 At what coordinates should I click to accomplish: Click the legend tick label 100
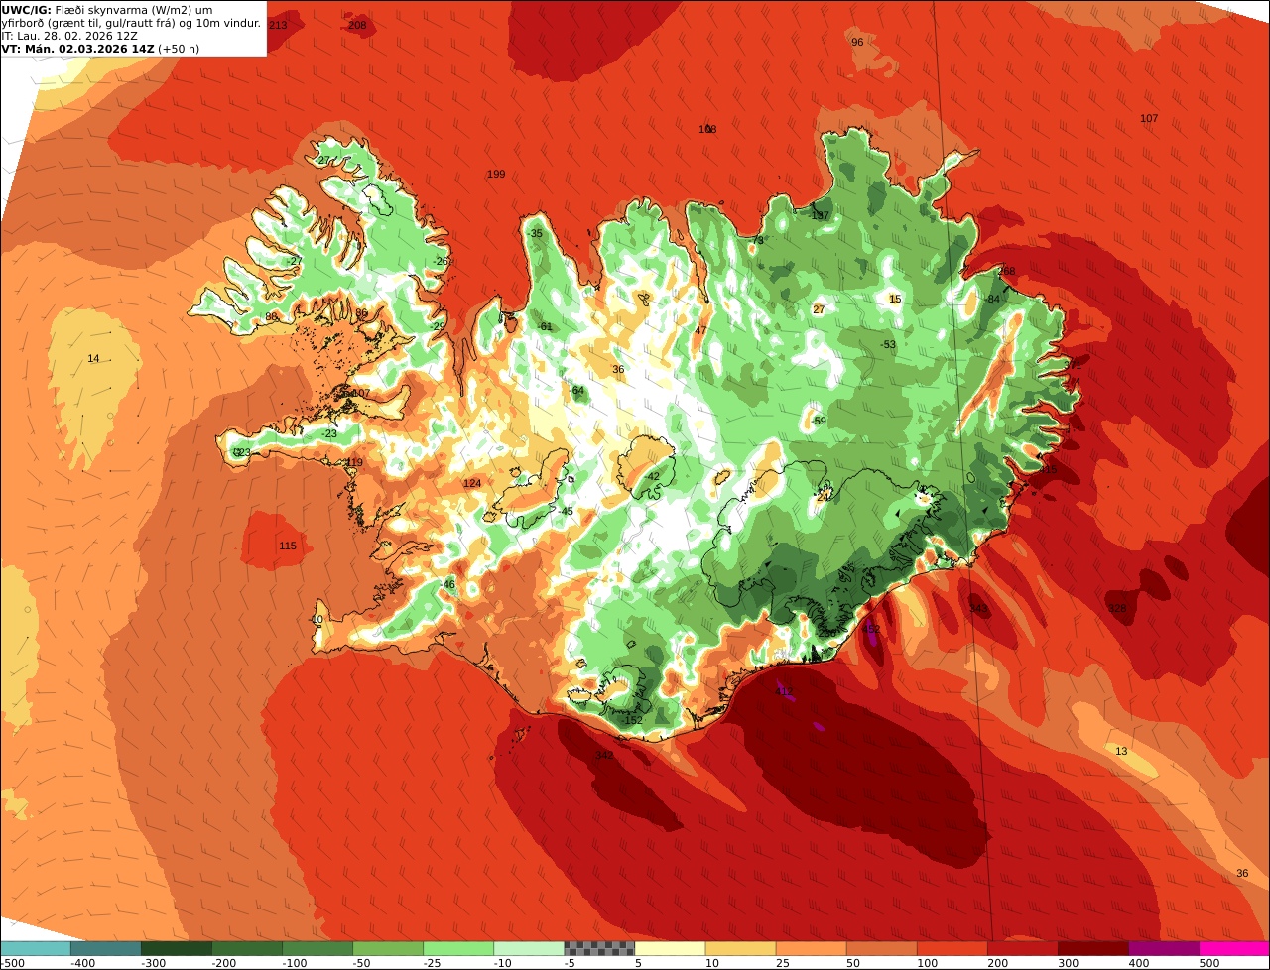point(927,962)
